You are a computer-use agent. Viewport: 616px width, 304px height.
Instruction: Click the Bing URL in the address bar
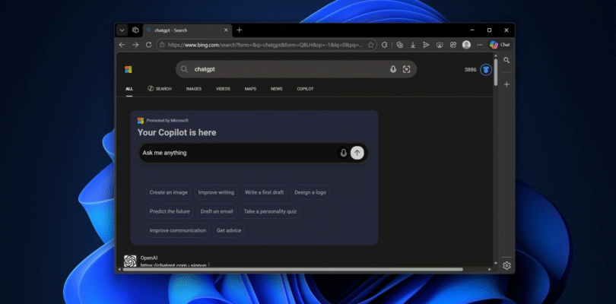pyautogui.click(x=265, y=45)
